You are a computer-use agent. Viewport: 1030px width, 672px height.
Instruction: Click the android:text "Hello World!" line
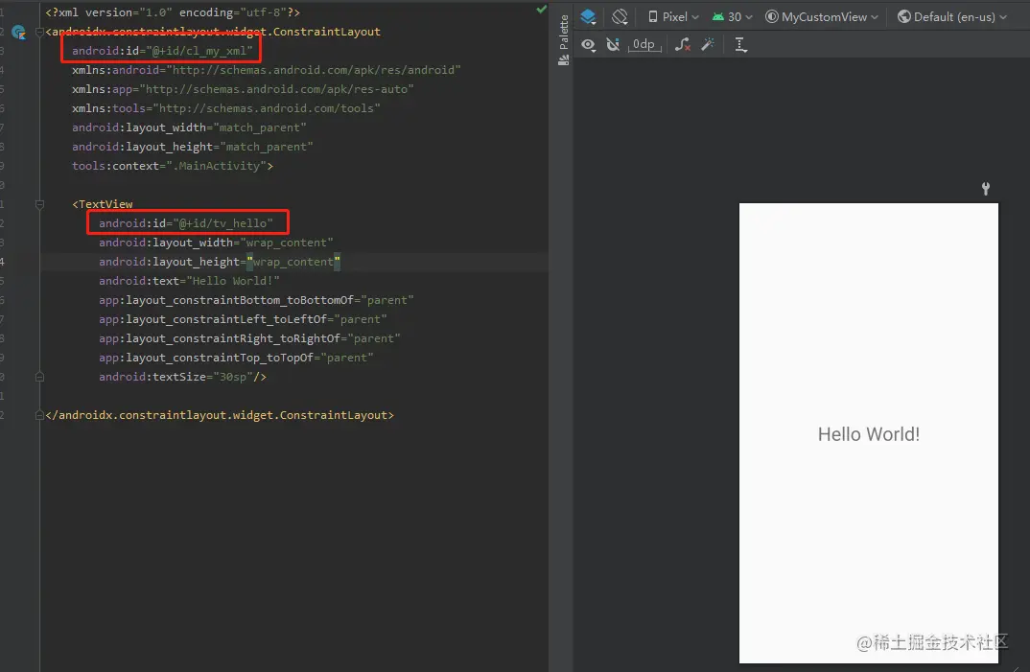coord(189,281)
